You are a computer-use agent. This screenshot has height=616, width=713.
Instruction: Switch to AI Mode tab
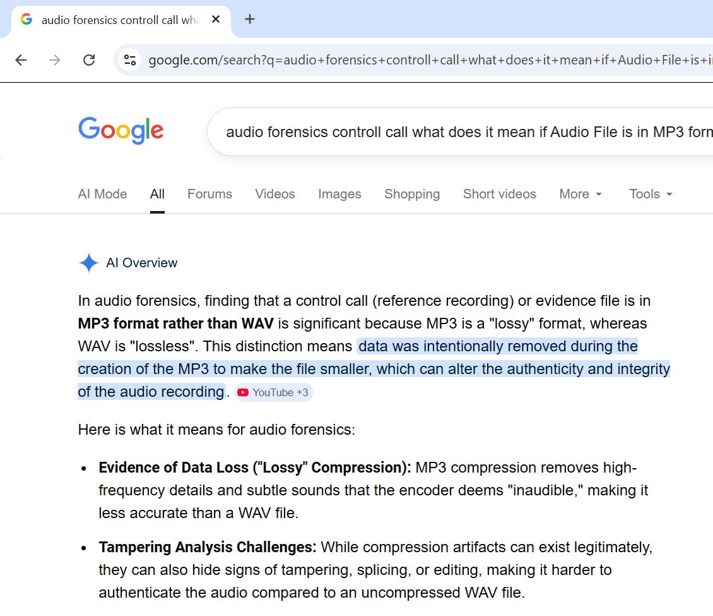tap(102, 194)
